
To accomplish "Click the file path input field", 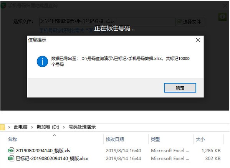I will coord(108,21).
